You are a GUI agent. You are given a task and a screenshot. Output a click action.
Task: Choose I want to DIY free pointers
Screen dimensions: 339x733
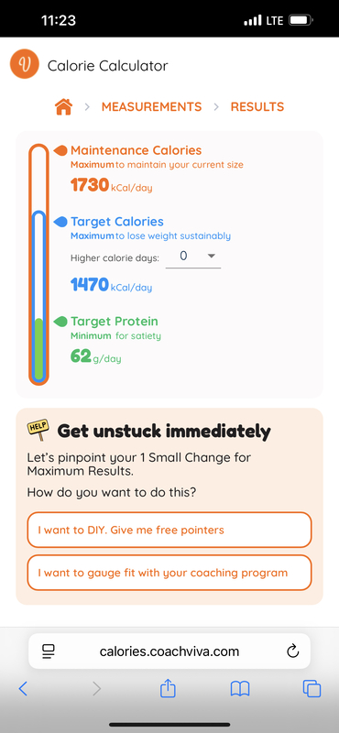[x=169, y=530]
